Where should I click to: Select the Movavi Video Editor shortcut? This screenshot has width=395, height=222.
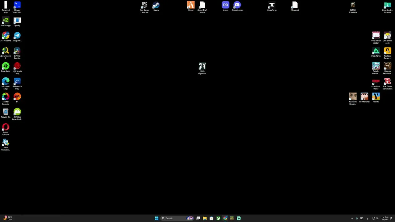coord(17,7)
